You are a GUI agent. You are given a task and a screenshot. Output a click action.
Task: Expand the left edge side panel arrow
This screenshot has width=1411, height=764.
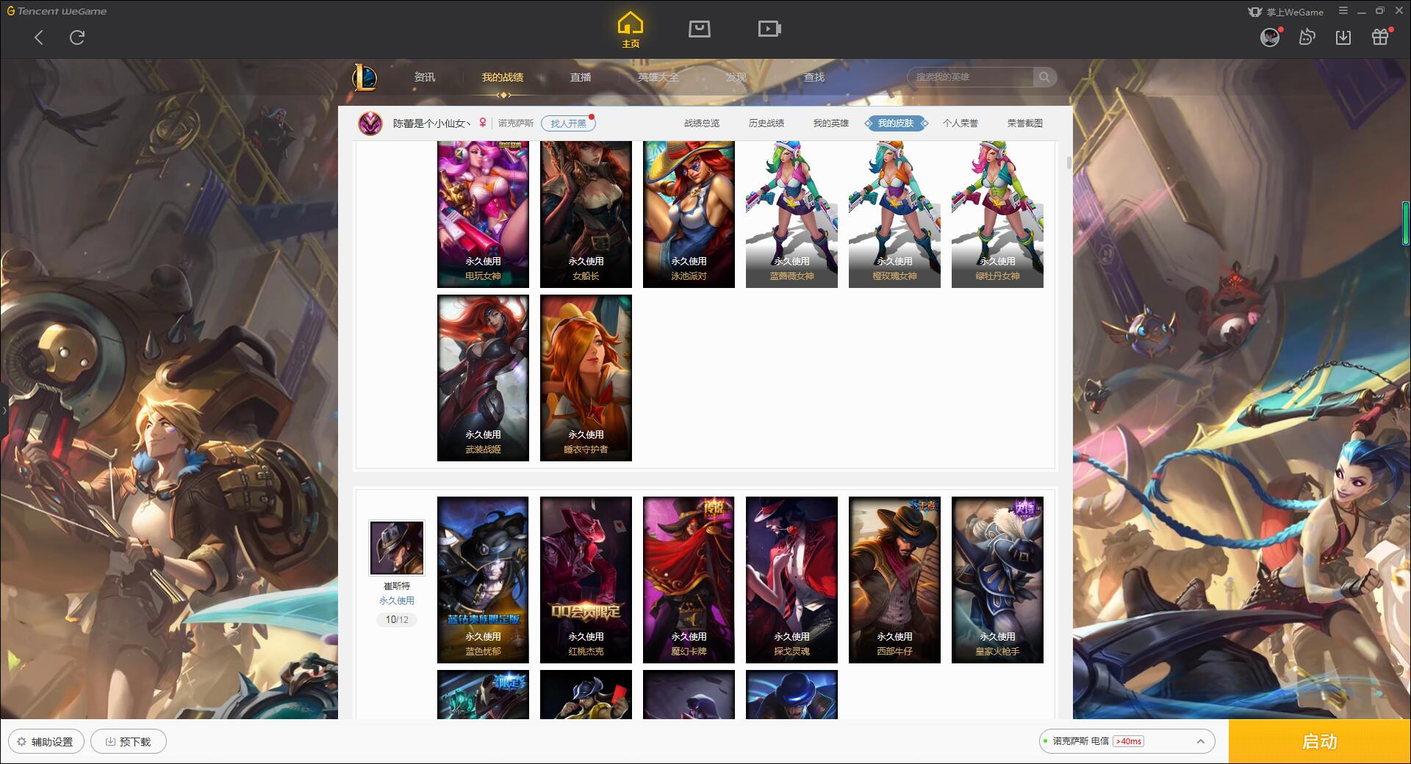4,410
